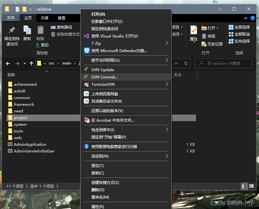The height and width of the screenshot is (209, 259).
Task: Click the Up one level arrow
Action: point(31,63)
